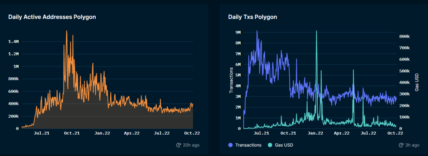428x156 pixels.
Task: Click the 5M transactions axis label
Action: click(x=238, y=75)
